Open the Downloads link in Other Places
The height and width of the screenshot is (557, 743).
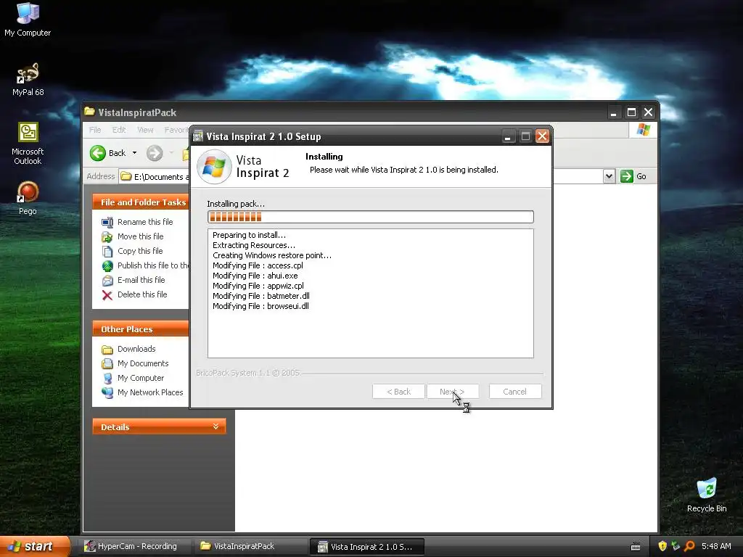(x=136, y=349)
